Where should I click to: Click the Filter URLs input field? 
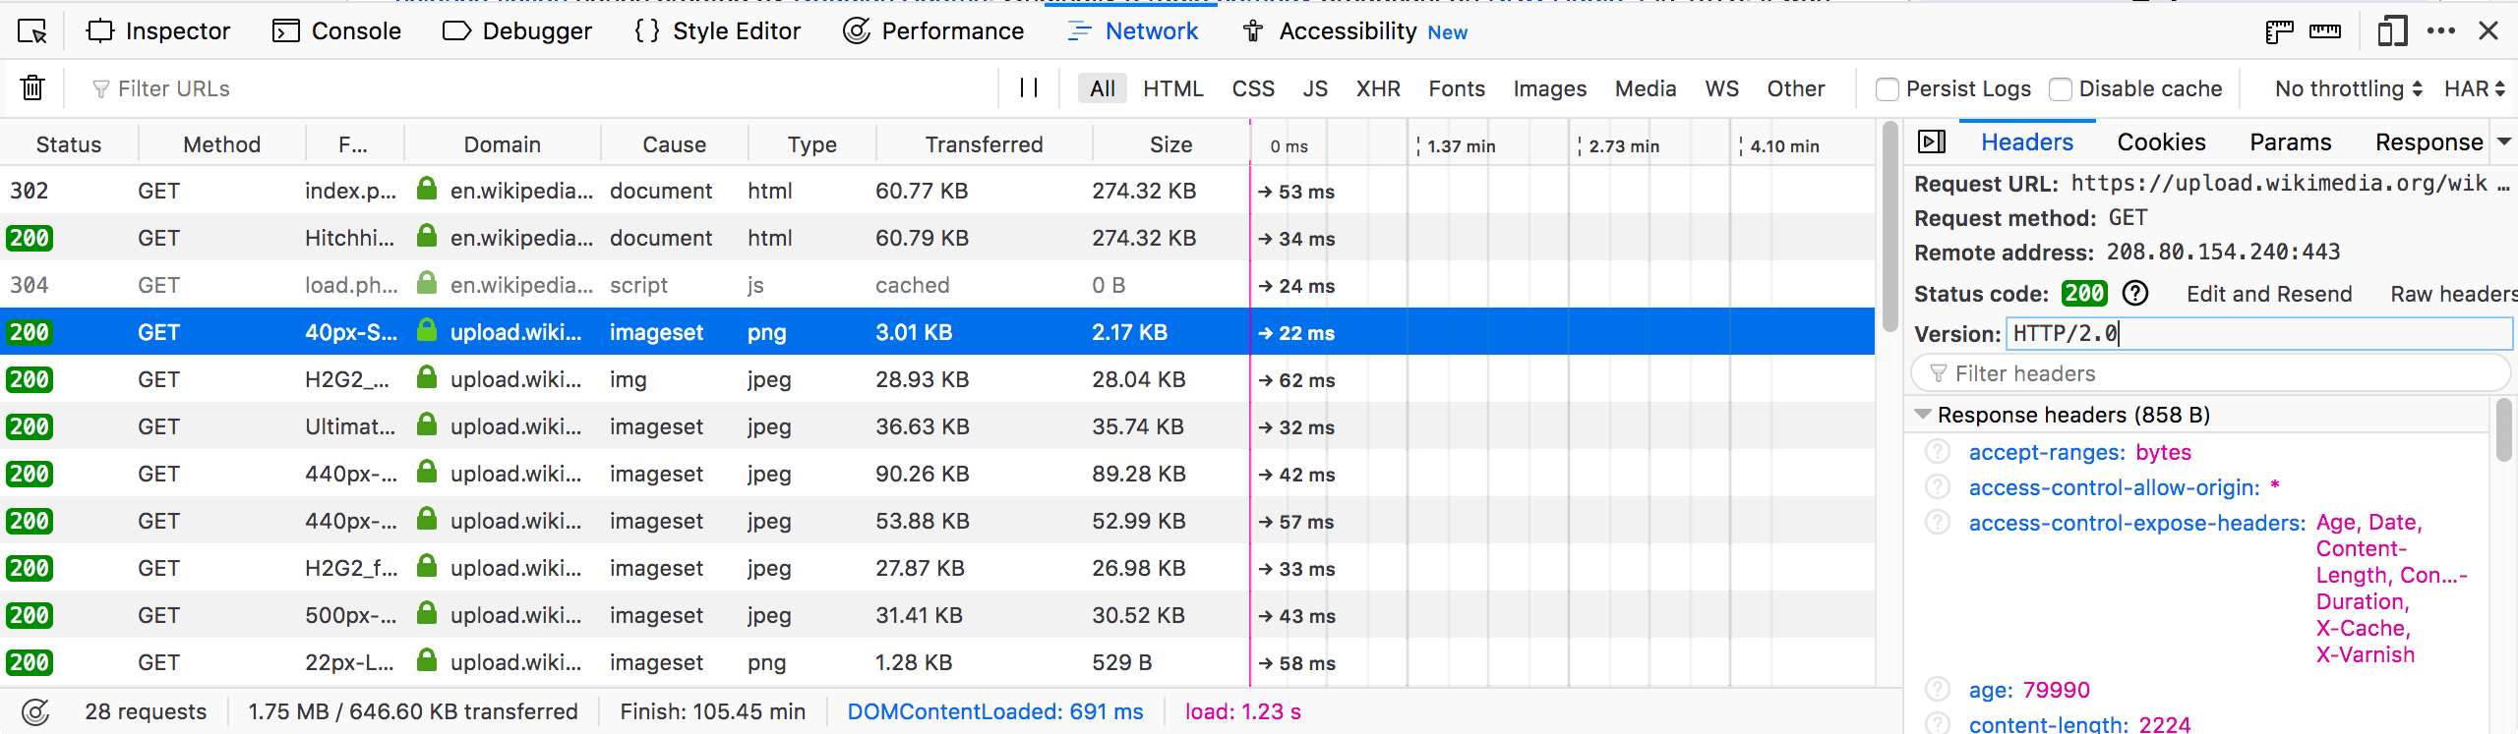541,88
